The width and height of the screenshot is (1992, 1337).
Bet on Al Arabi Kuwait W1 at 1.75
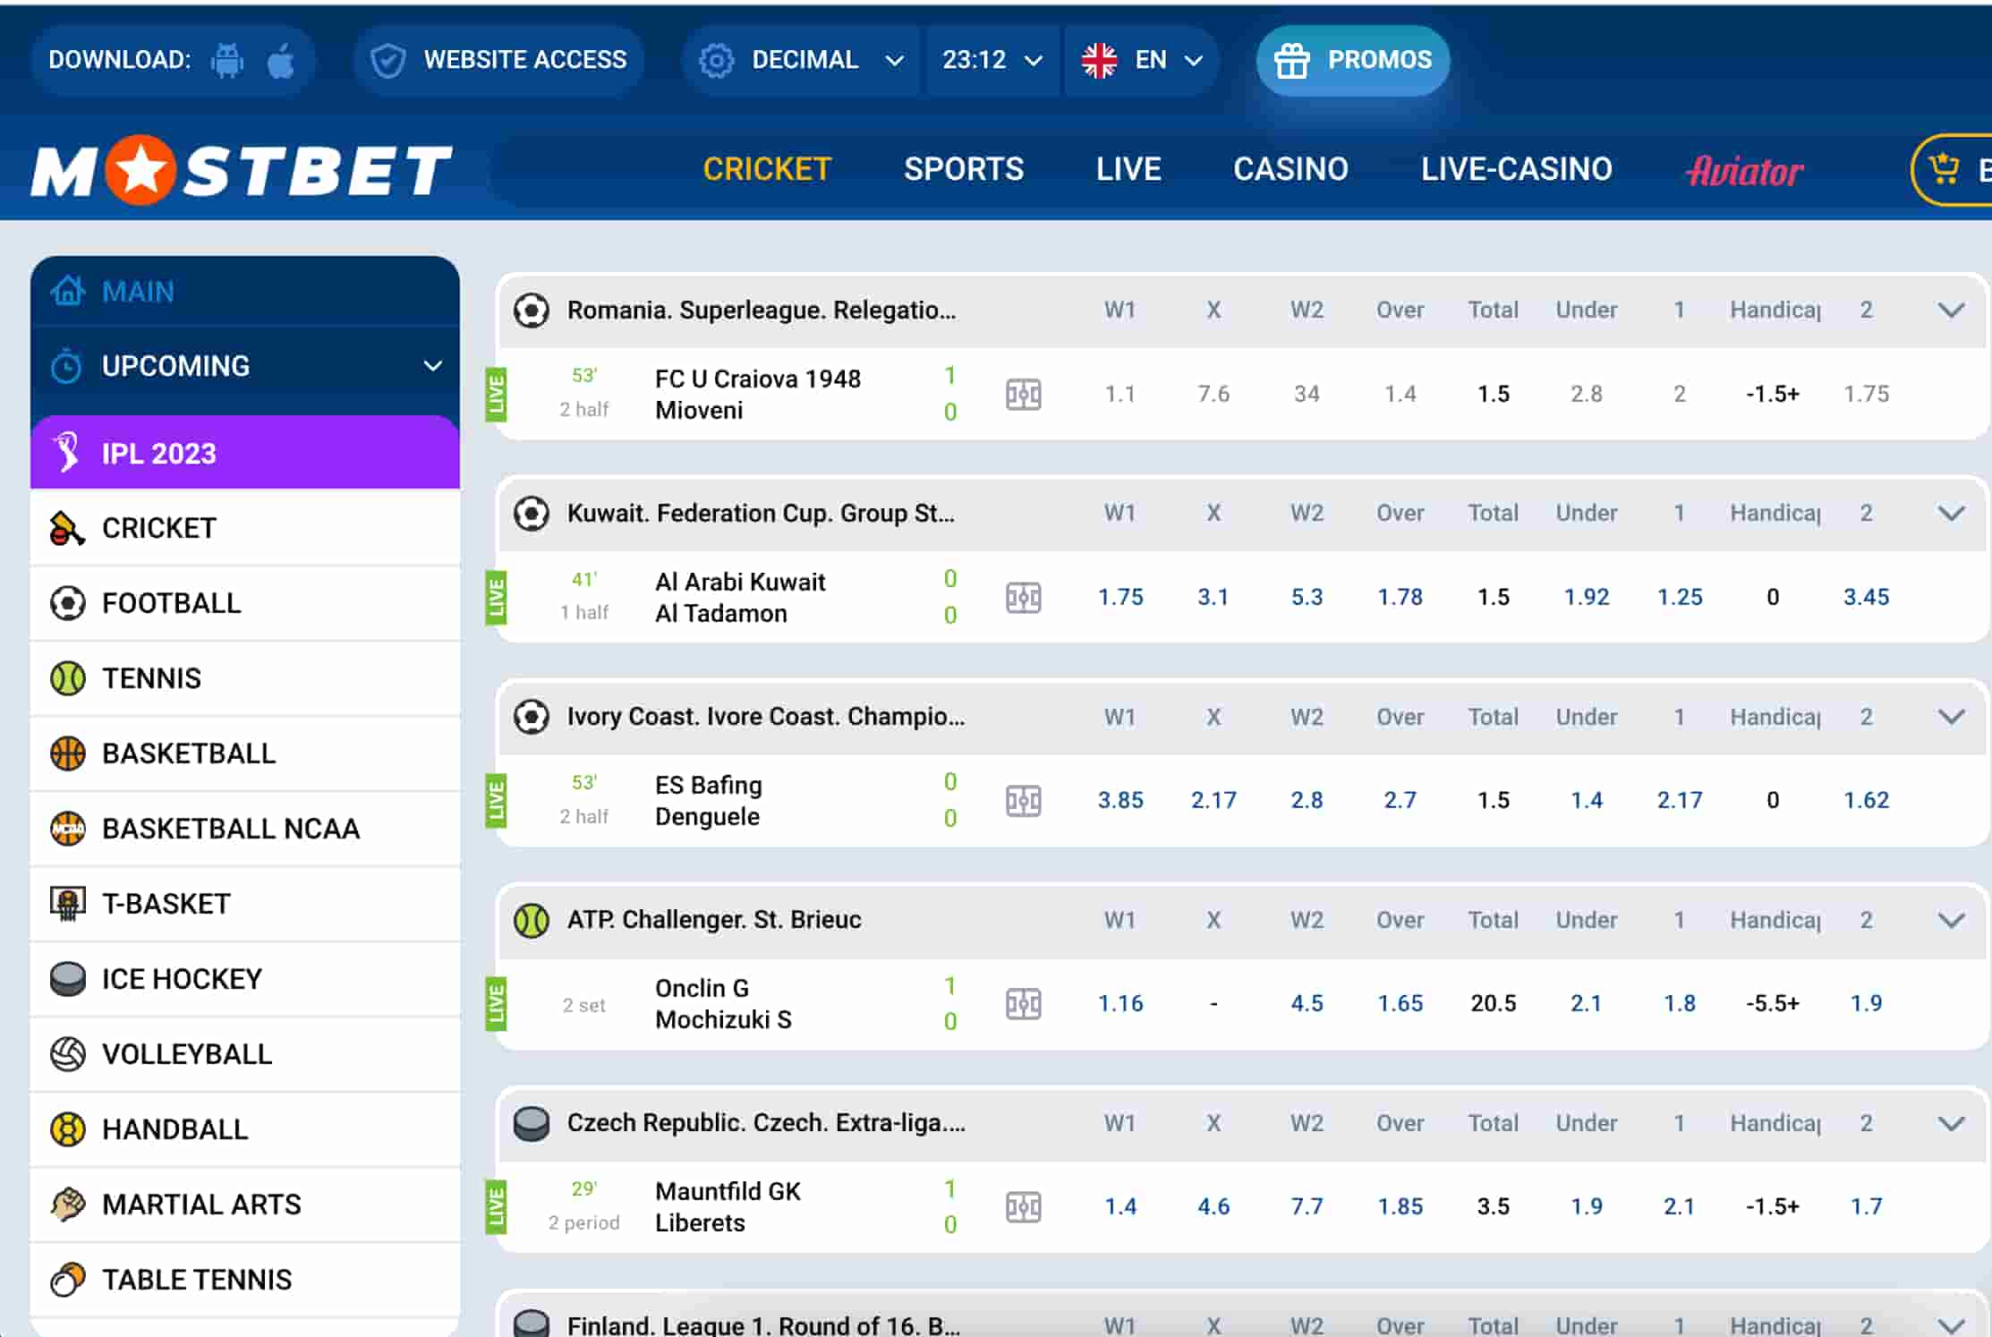[x=1120, y=597]
